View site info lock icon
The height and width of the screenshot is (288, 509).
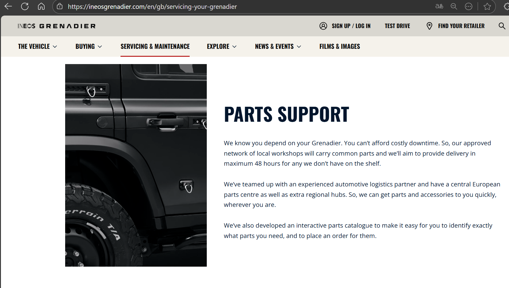coord(60,6)
